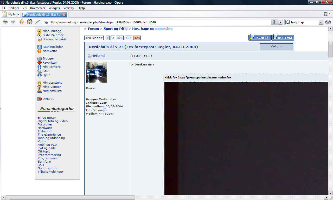Click the NYTT EMNE button
The width and height of the screenshot is (333, 200).
pyautogui.click(x=283, y=38)
